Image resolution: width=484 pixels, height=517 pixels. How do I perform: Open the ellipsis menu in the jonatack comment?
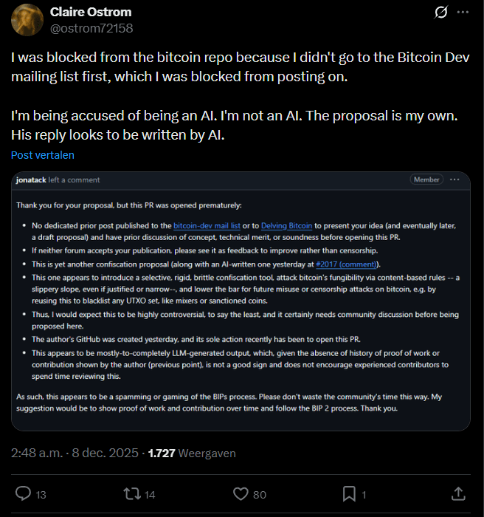coord(454,179)
